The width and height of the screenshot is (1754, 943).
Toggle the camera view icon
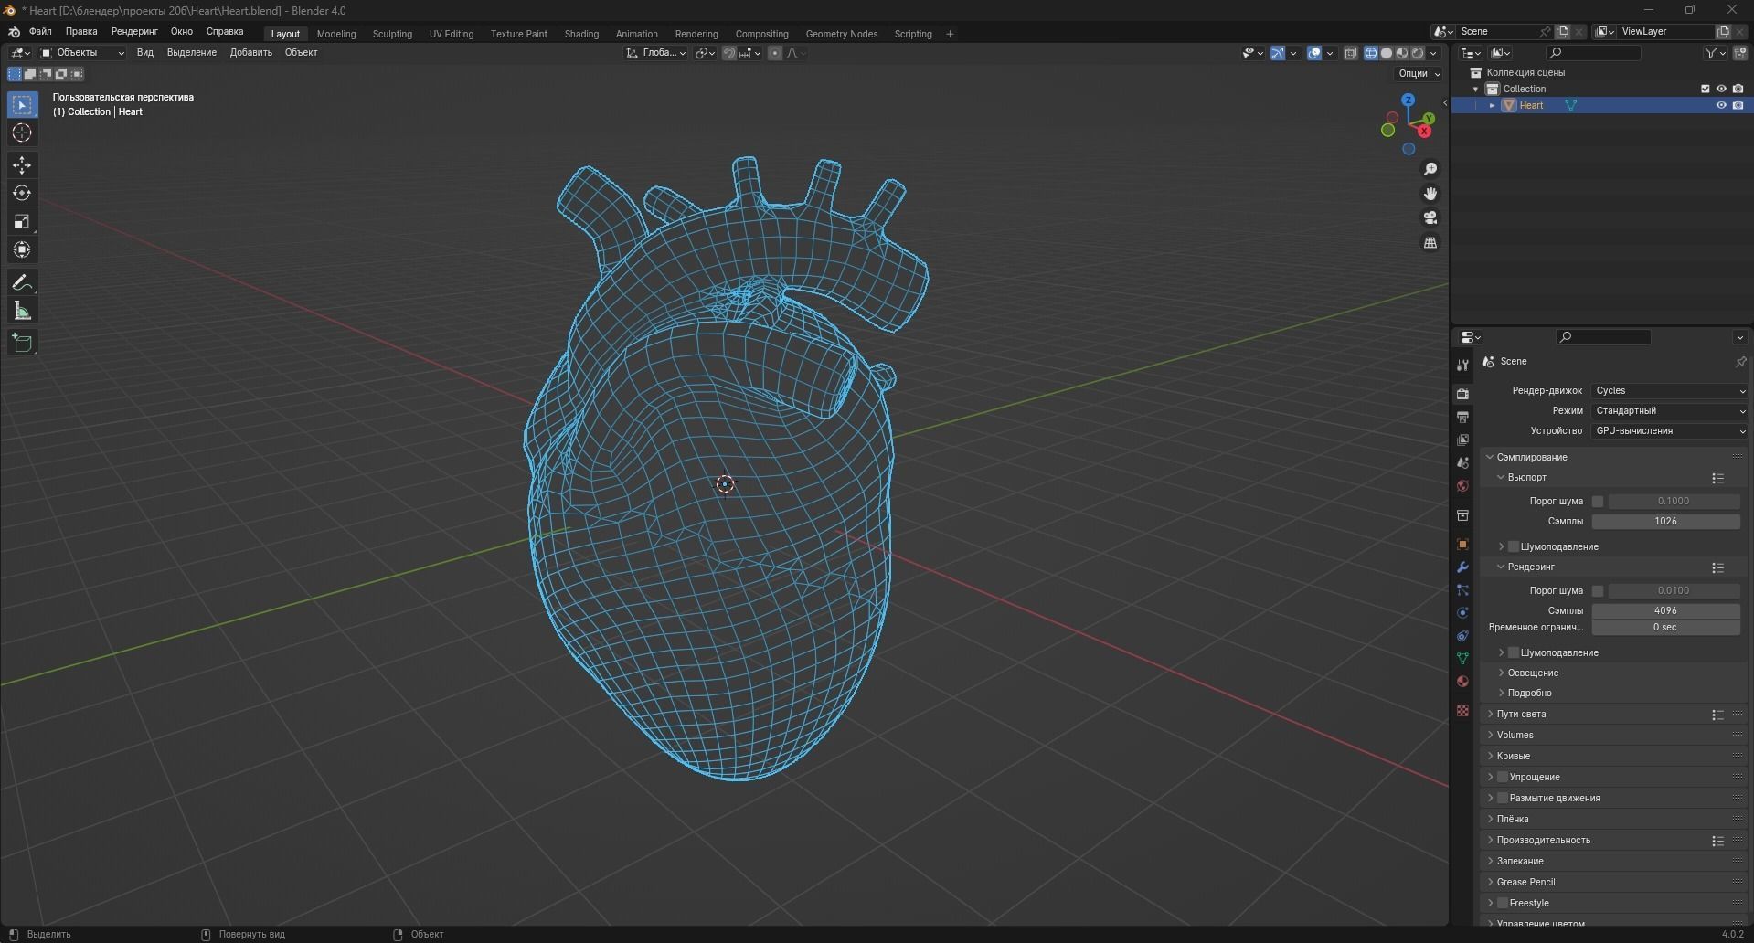pos(1430,217)
